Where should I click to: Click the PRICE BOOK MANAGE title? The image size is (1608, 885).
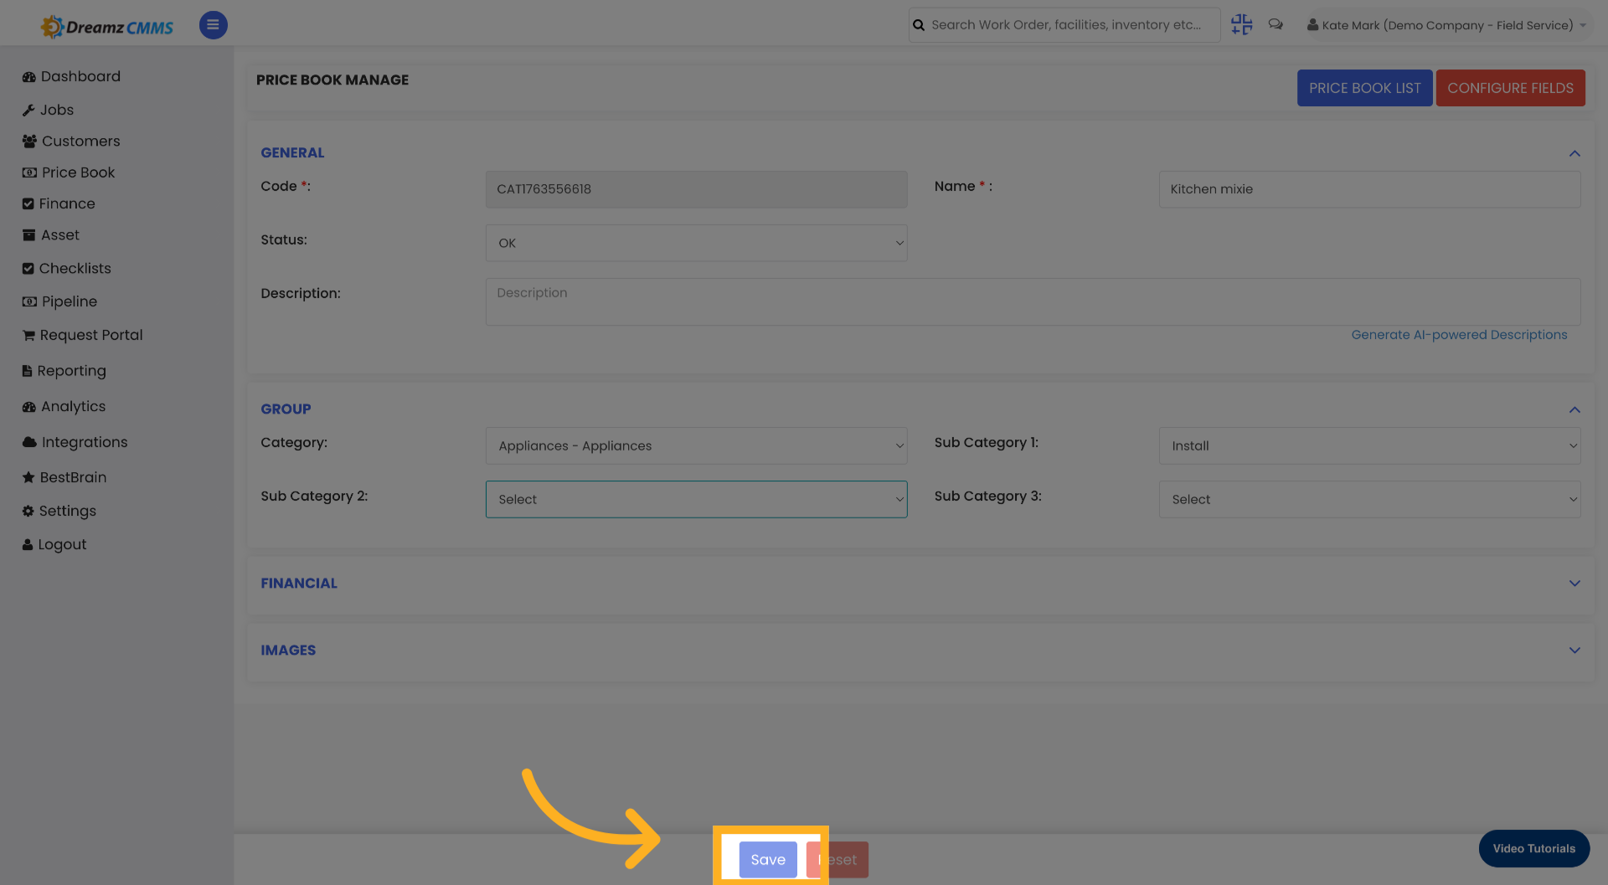point(332,80)
